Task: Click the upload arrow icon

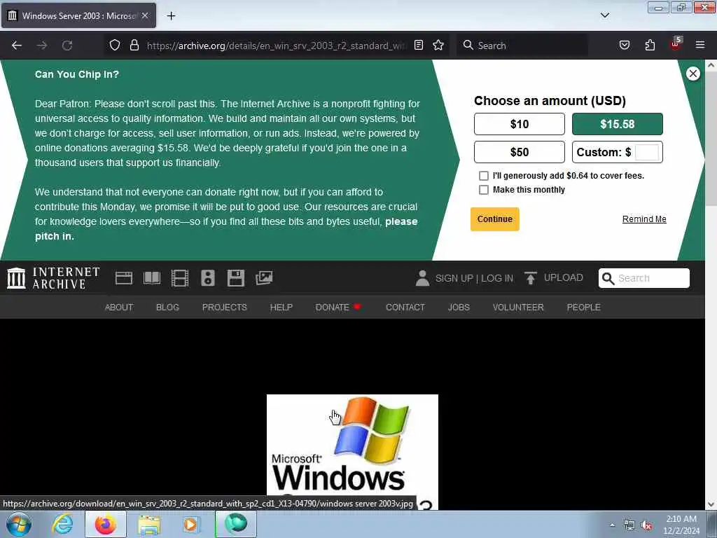Action: [531, 278]
